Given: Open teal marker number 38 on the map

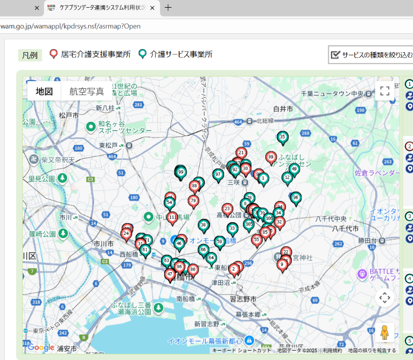Looking at the screenshot, I should pos(203,225).
